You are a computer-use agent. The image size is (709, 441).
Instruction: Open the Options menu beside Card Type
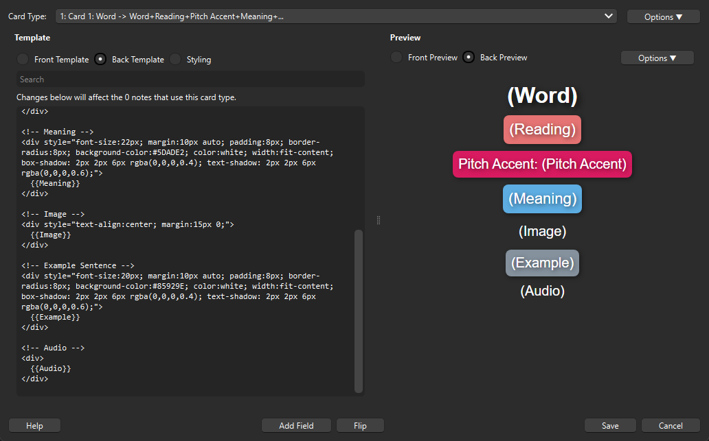pos(663,16)
